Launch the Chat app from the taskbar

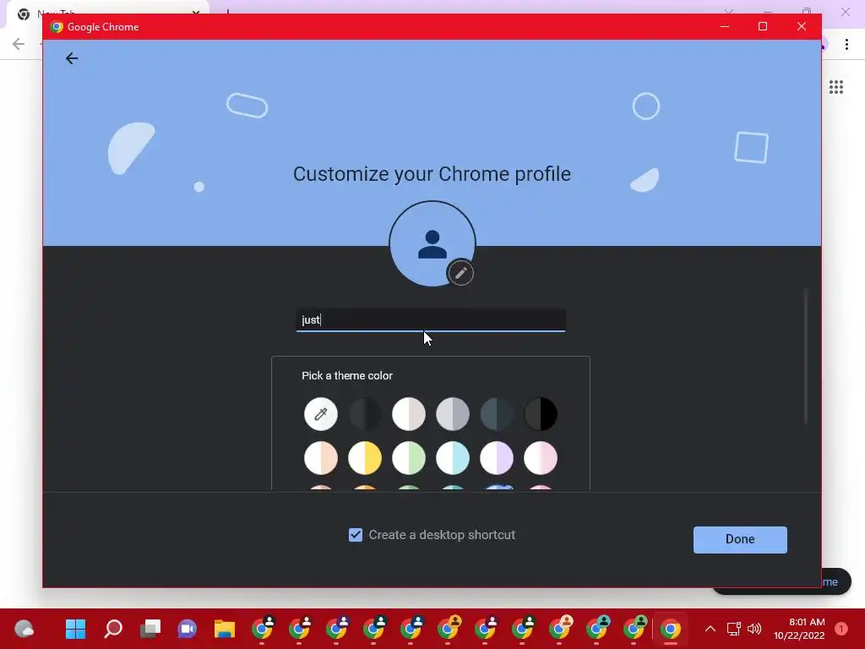[x=187, y=629]
